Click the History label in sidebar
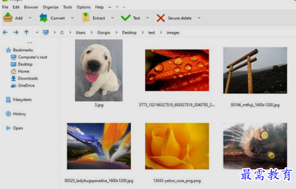The height and width of the screenshot is (189, 296). tap(20, 114)
